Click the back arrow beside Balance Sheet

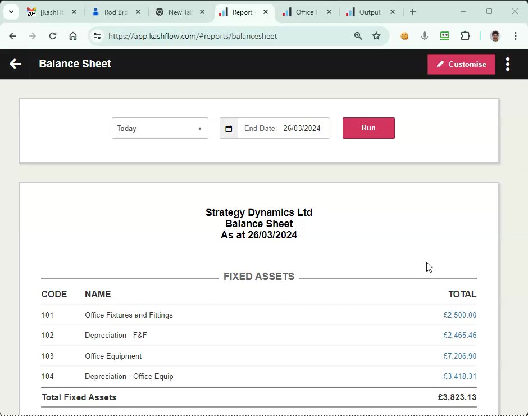[15, 64]
